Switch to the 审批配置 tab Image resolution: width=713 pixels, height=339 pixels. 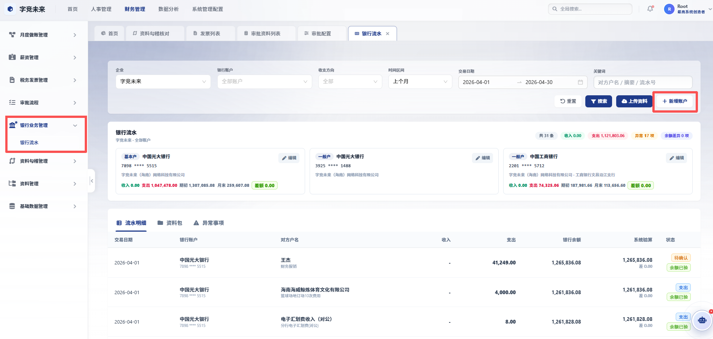(321, 34)
